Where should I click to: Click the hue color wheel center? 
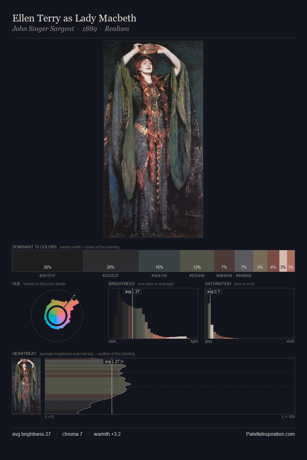(57, 316)
